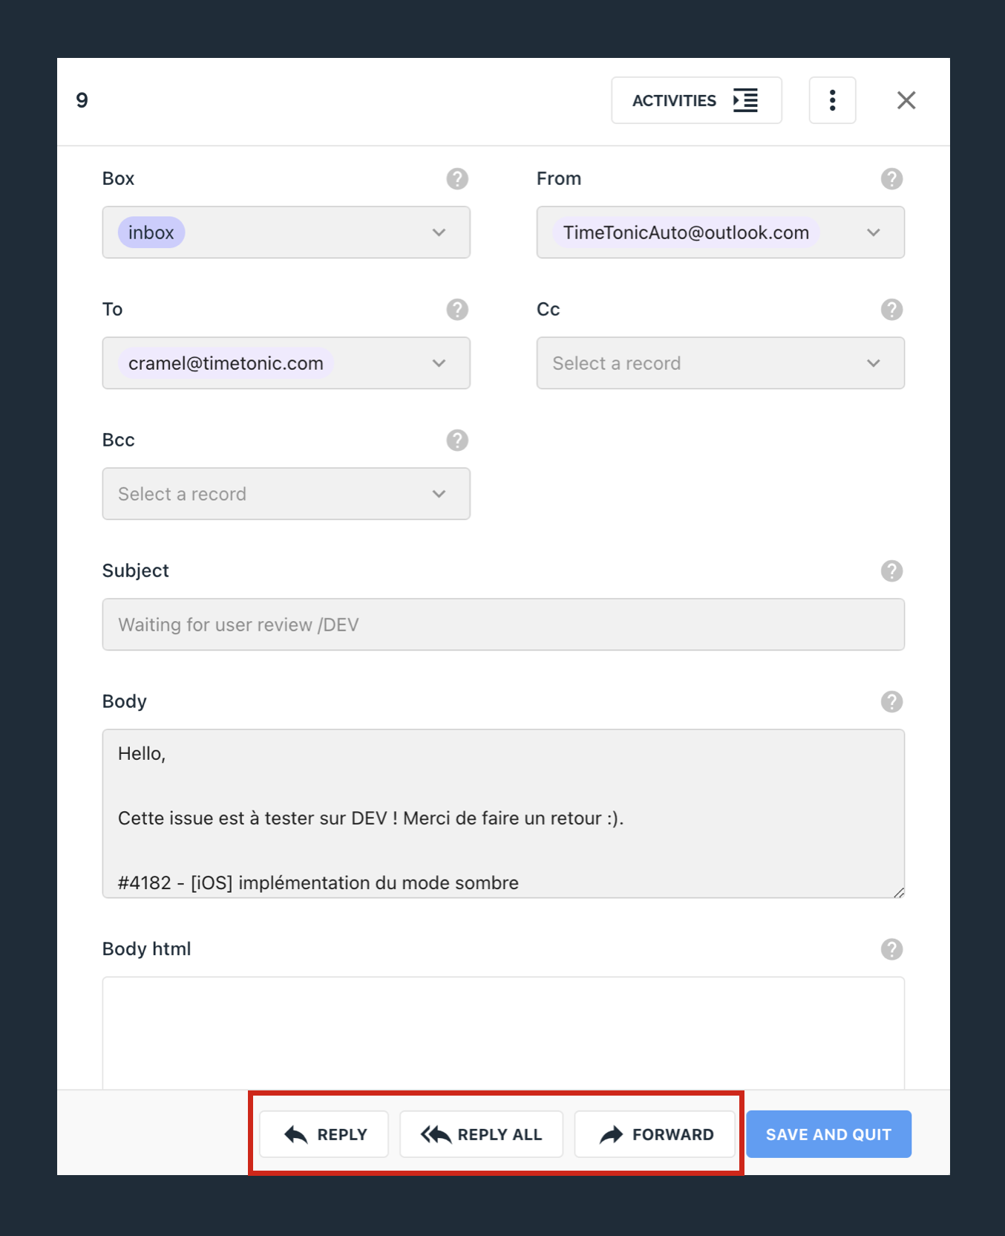The height and width of the screenshot is (1236, 1005).
Task: Click the Reply All button
Action: coord(481,1134)
